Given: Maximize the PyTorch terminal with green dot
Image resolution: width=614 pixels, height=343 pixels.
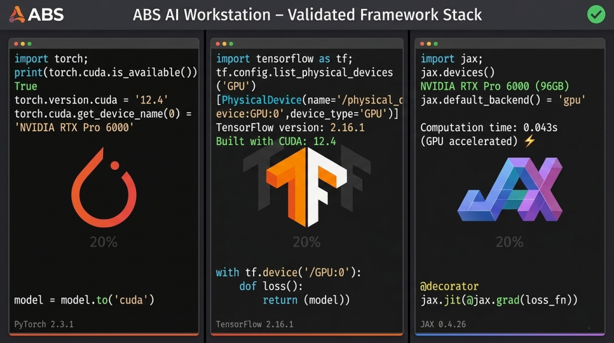Looking at the screenshot, I should (x=29, y=44).
